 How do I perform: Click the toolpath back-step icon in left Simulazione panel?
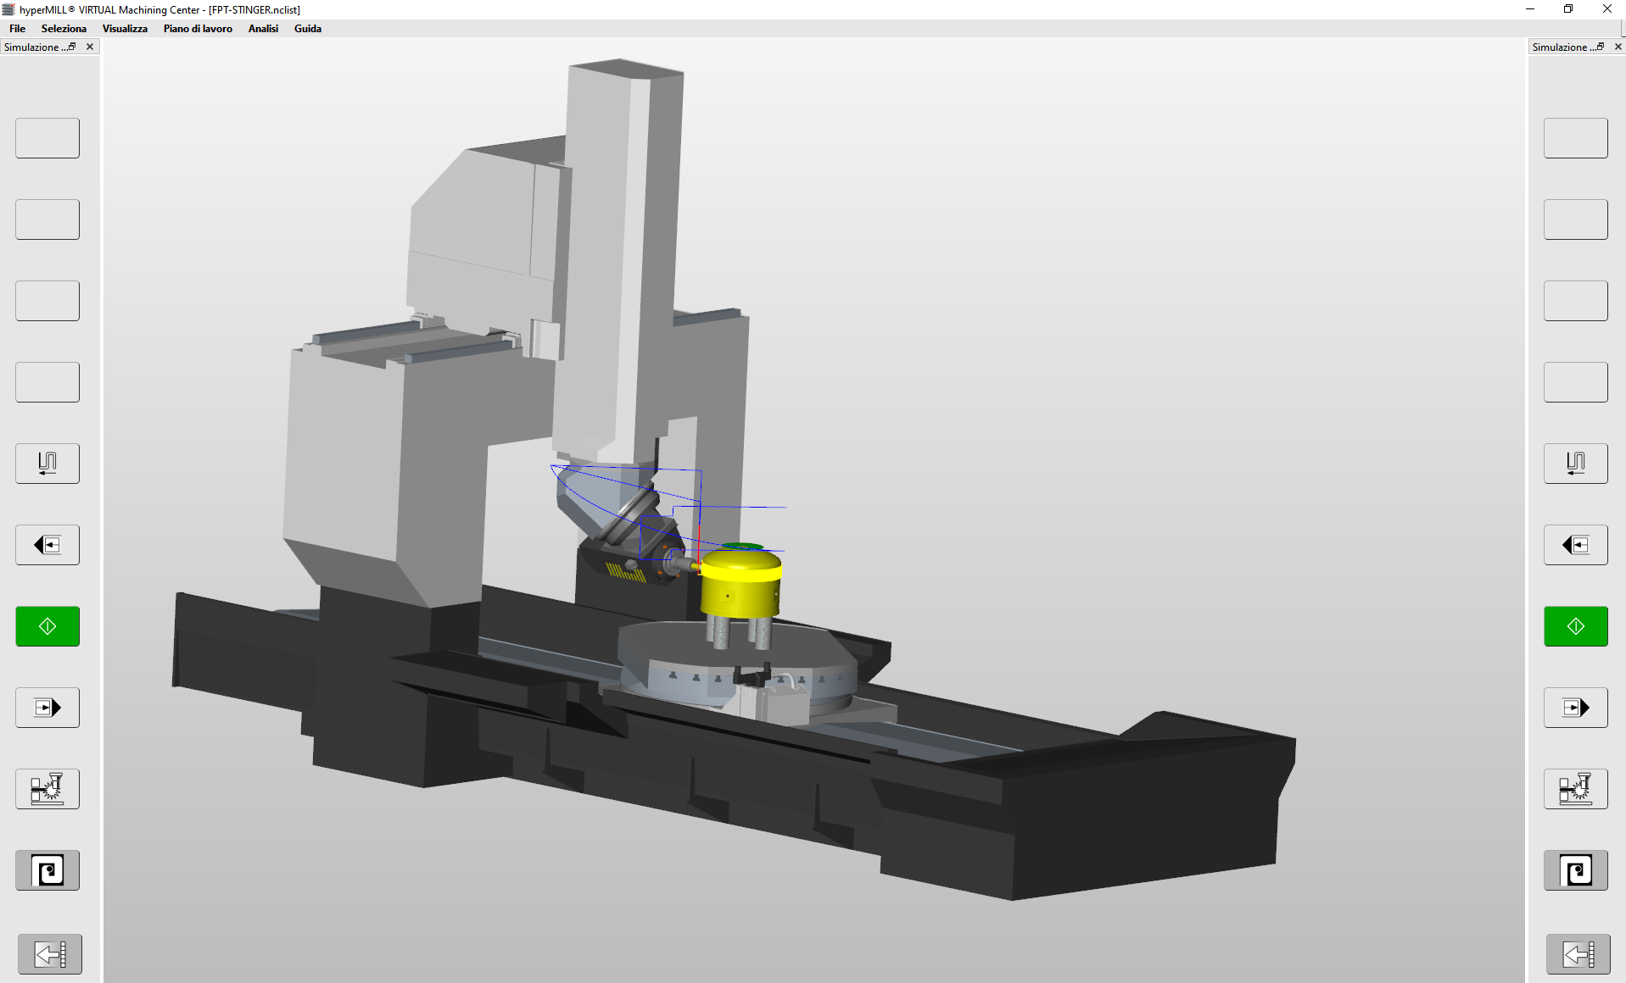point(47,464)
